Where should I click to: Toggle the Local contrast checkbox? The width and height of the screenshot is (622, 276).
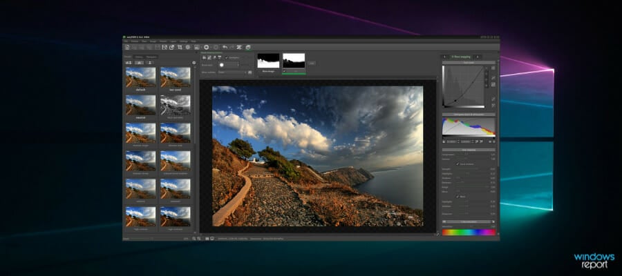[457, 164]
